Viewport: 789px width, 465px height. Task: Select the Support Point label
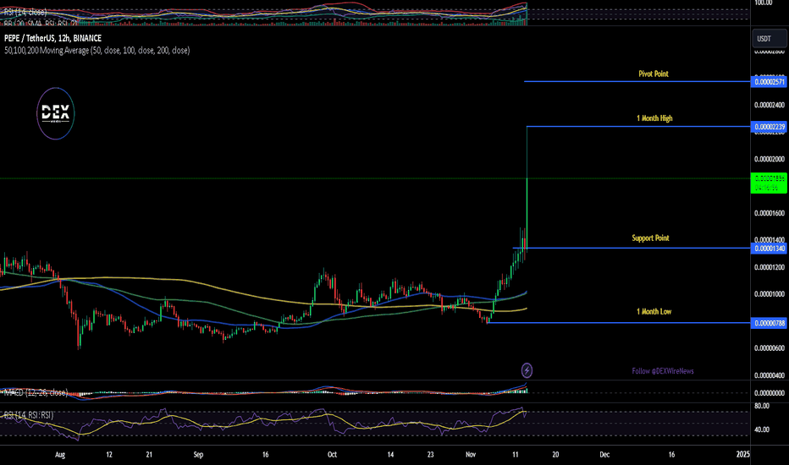[650, 238]
